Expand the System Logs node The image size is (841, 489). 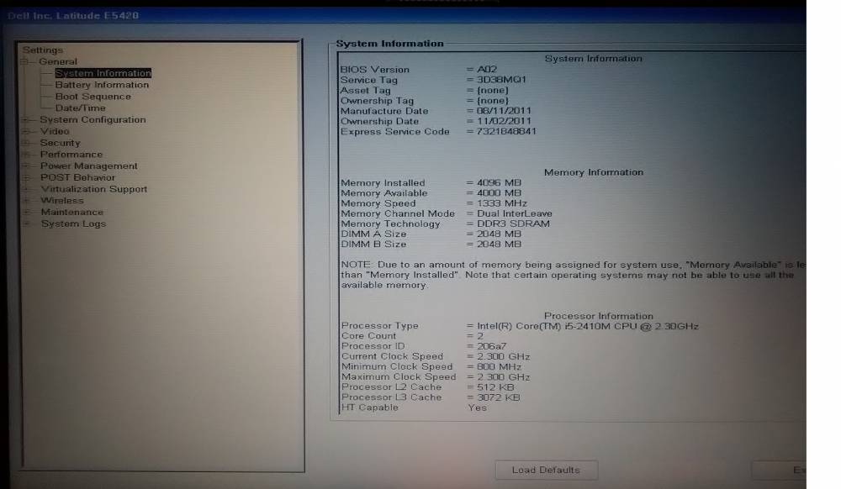26,223
